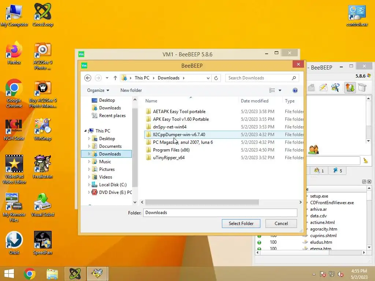Click This PC in the address breadcrumb
Image resolution: width=375 pixels, height=281 pixels.
click(x=142, y=78)
